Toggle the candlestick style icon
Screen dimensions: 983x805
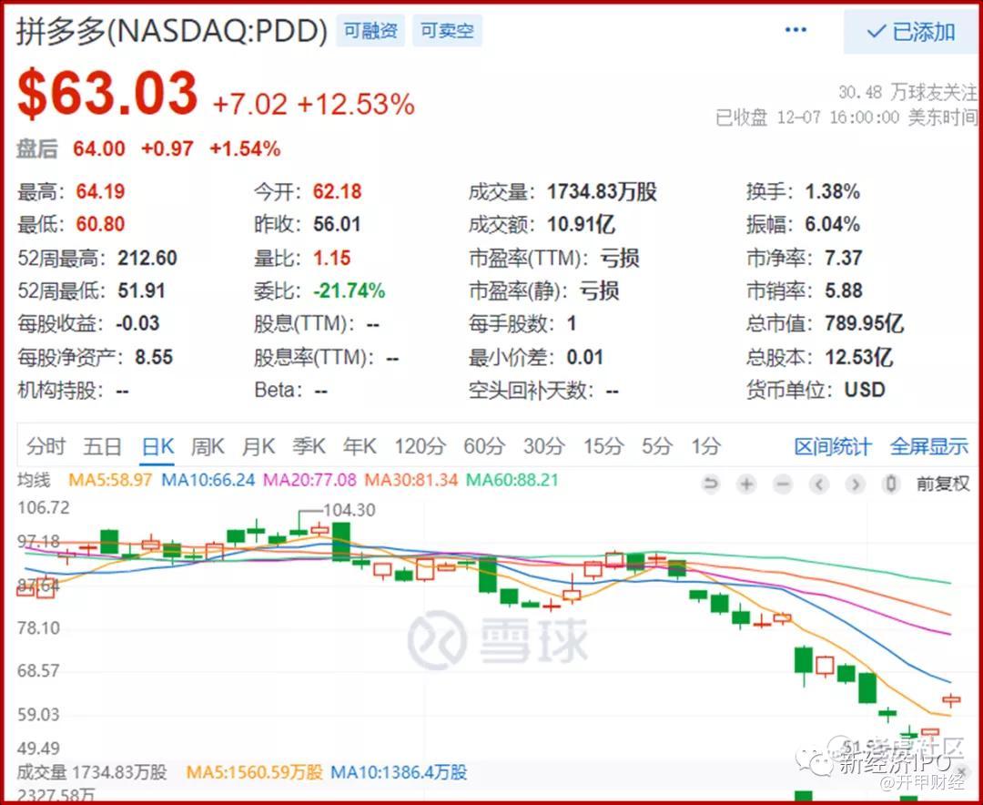point(891,484)
